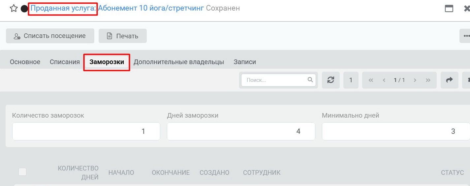Open 'Дополнительные владельцы' tab
This screenshot has height=186, width=470.
click(x=179, y=62)
